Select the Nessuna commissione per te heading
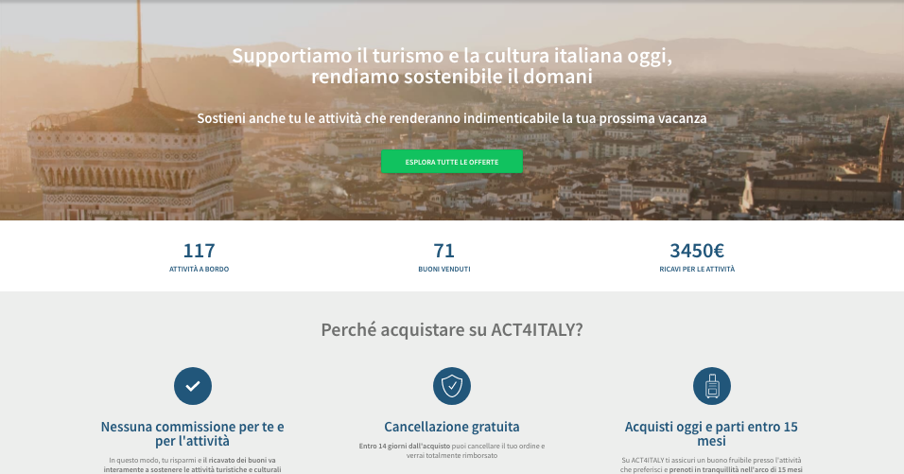This screenshot has height=474, width=904. 193,433
